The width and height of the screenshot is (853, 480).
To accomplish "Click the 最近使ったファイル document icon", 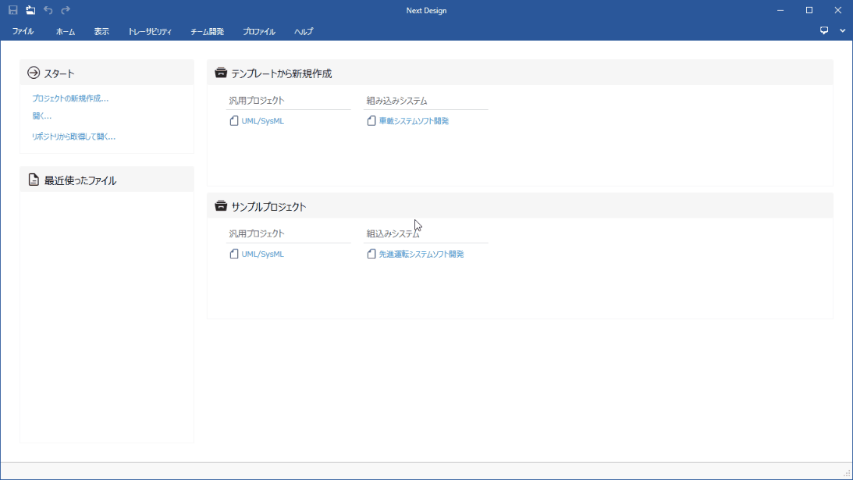I will coord(34,180).
